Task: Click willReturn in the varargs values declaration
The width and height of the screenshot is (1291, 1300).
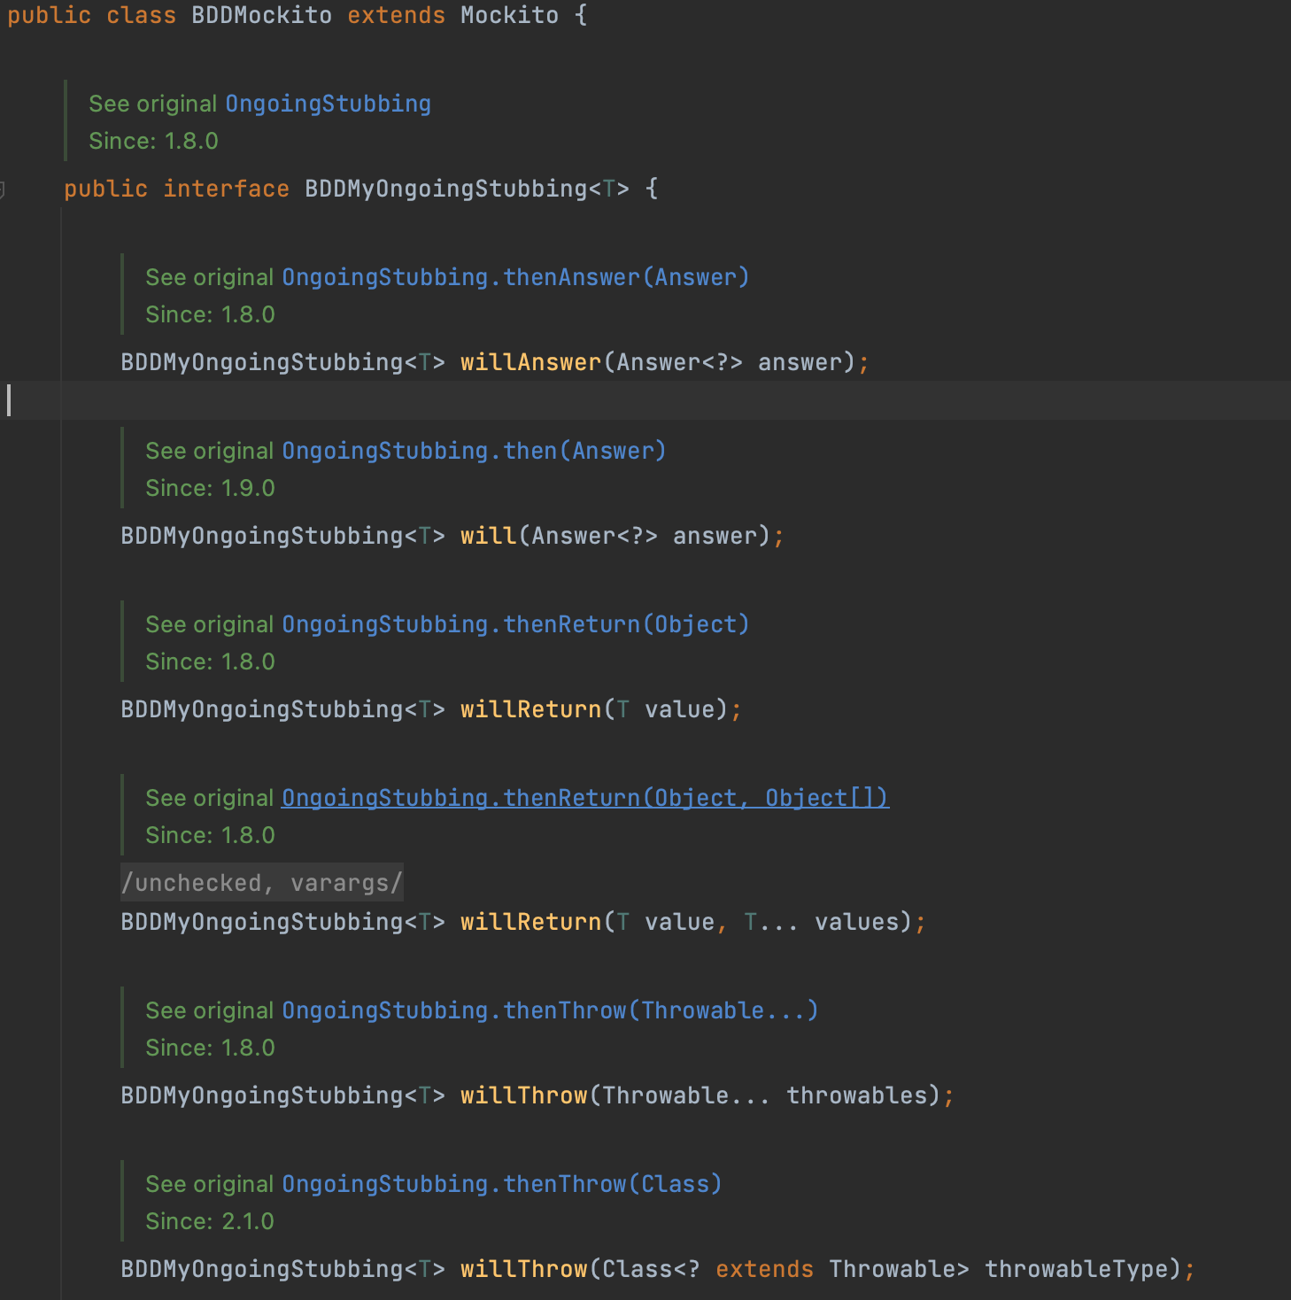Action: click(531, 922)
